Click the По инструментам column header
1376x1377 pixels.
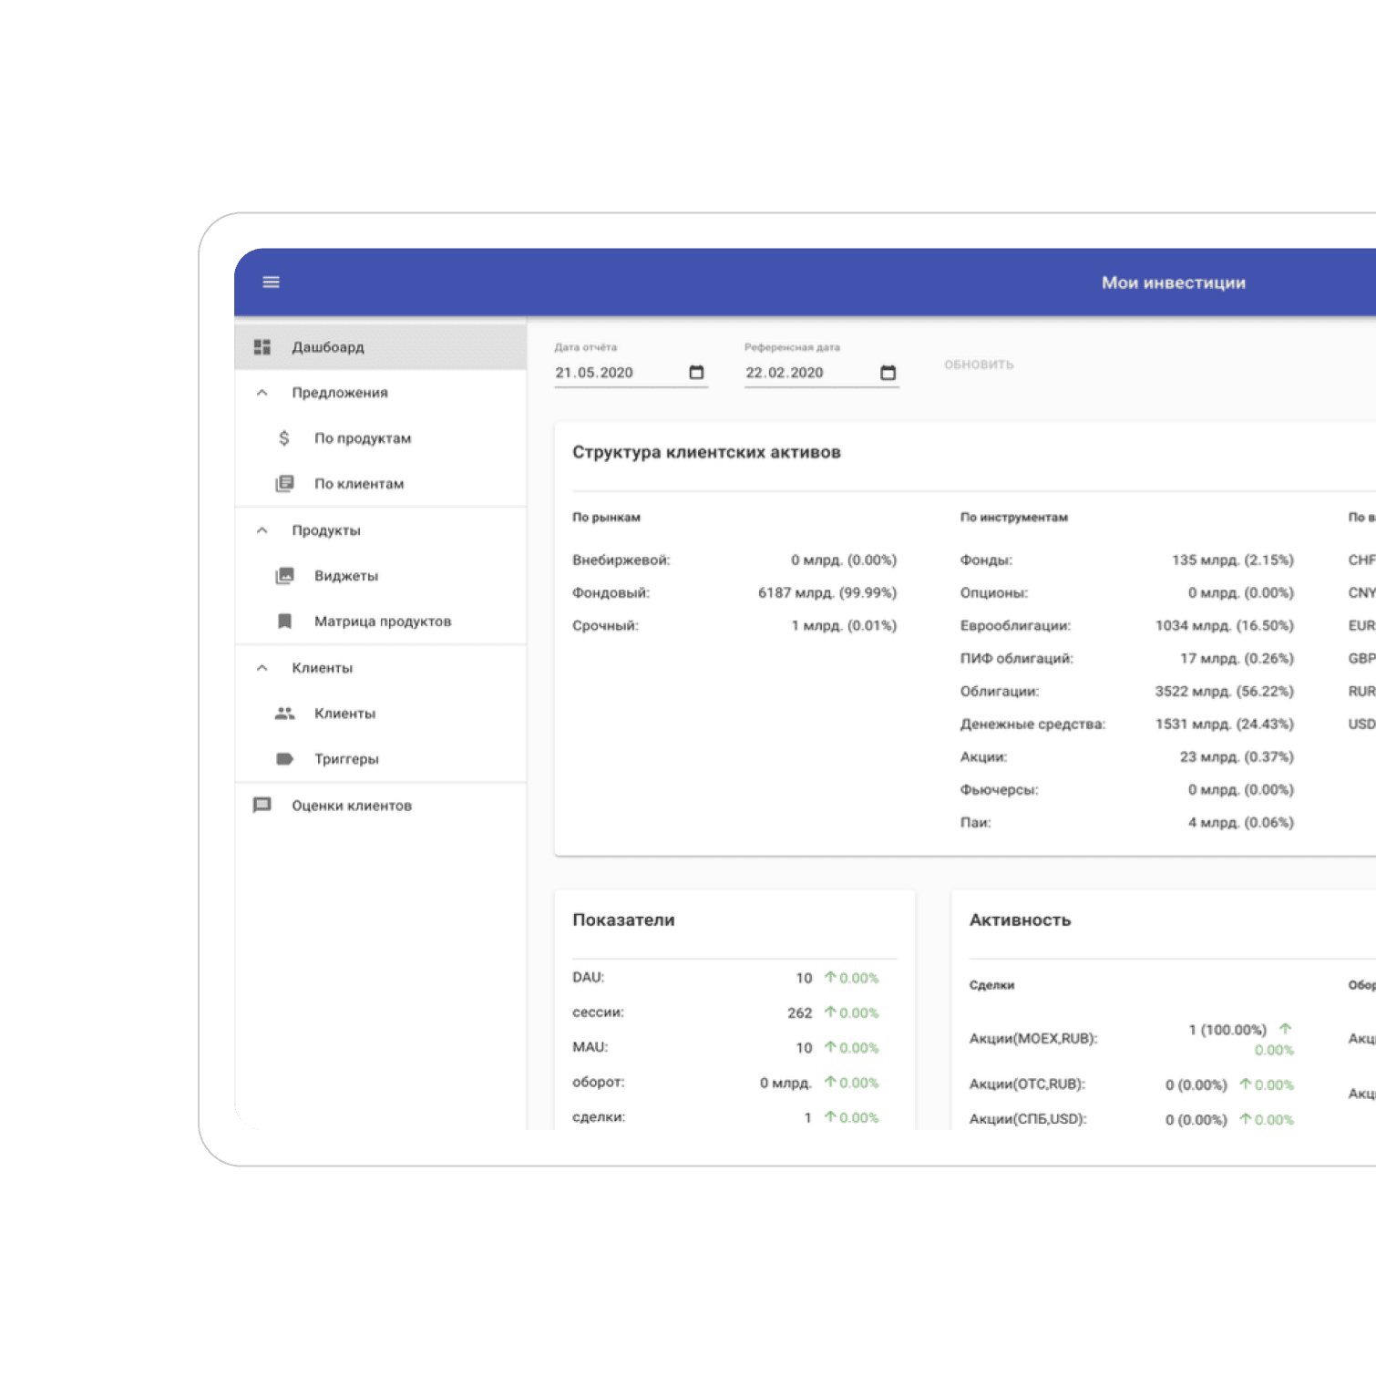1013,517
